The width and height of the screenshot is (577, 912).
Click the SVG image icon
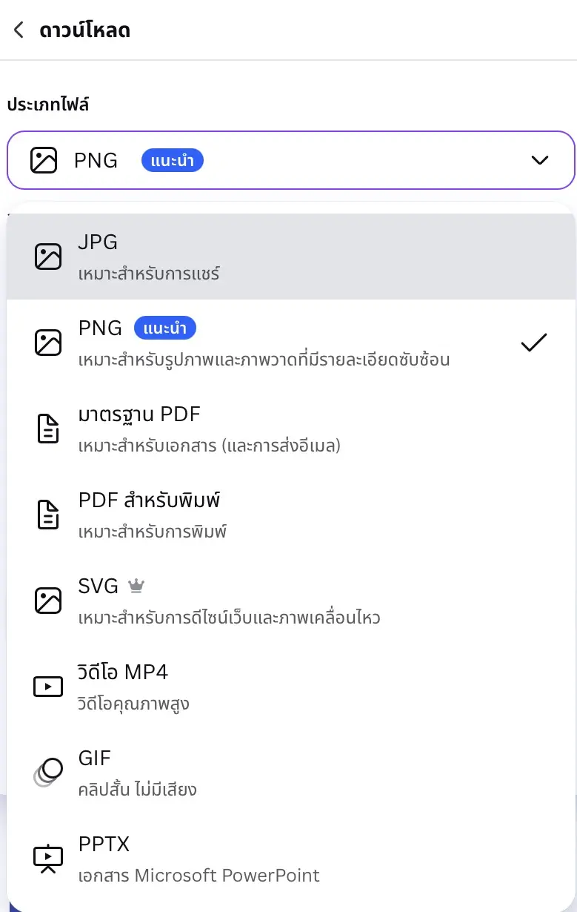pyautogui.click(x=48, y=601)
